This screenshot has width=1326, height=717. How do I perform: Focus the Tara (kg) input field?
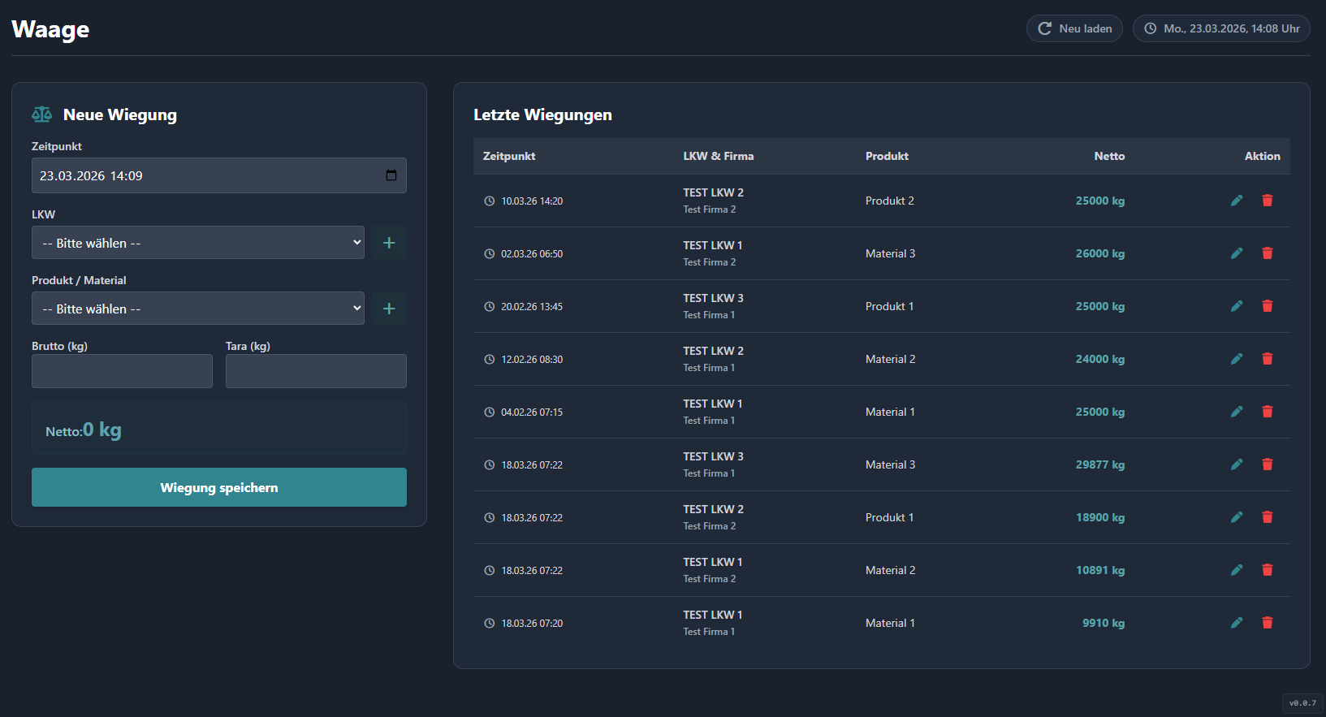[316, 371]
